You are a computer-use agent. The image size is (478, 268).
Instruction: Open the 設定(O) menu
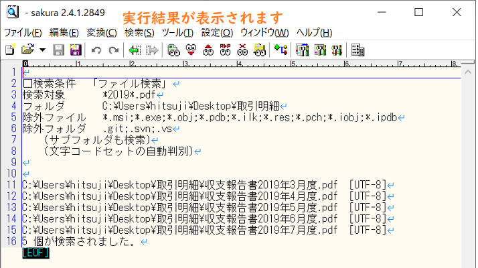coord(217,32)
